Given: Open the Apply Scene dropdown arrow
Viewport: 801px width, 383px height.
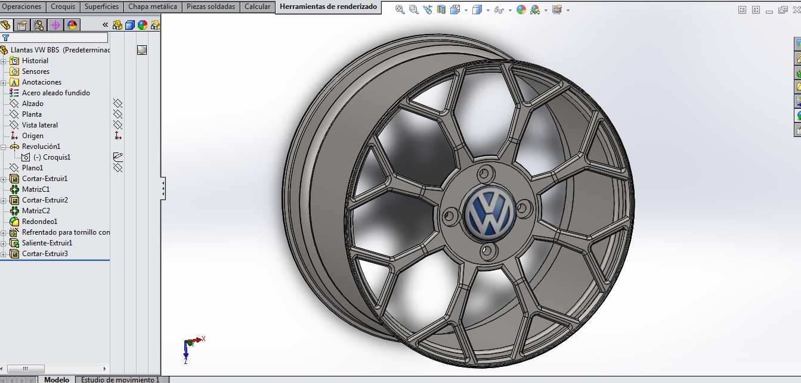Looking at the screenshot, I should pos(545,11).
